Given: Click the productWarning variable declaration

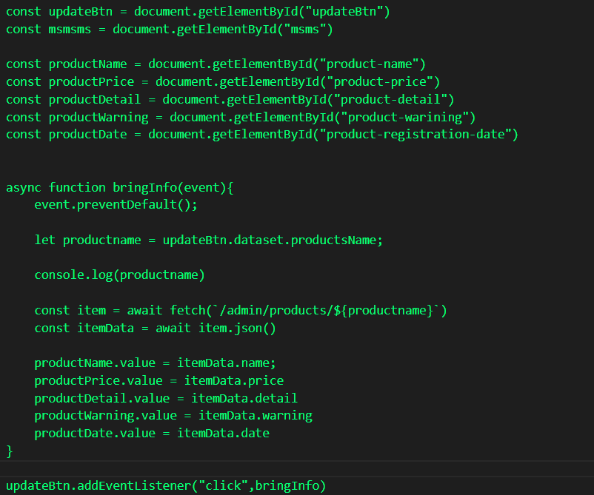Looking at the screenshot, I should 99,117.
